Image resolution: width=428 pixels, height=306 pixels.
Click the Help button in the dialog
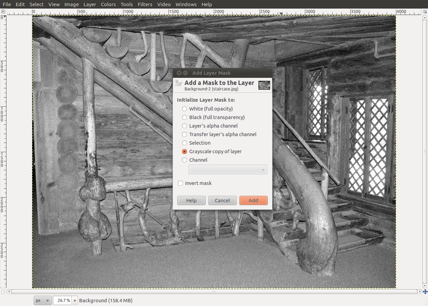191,201
